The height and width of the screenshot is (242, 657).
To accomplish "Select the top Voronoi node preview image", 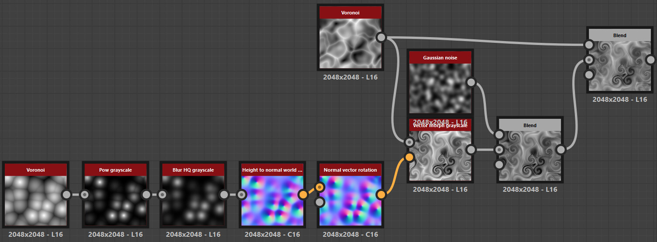I will click(350, 43).
